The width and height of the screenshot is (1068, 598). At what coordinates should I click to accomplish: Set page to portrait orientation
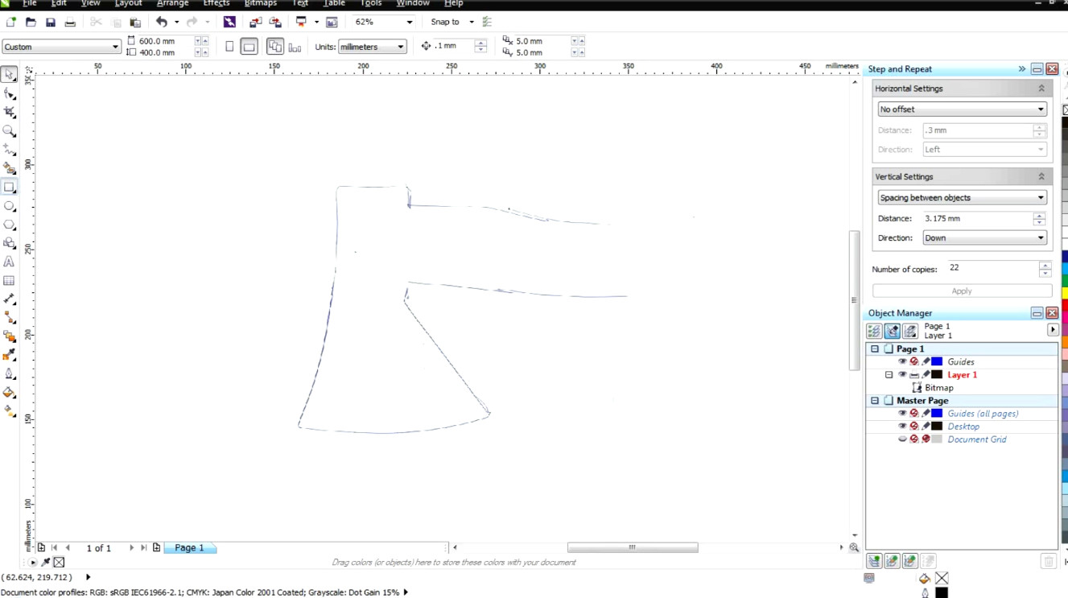[x=229, y=47]
